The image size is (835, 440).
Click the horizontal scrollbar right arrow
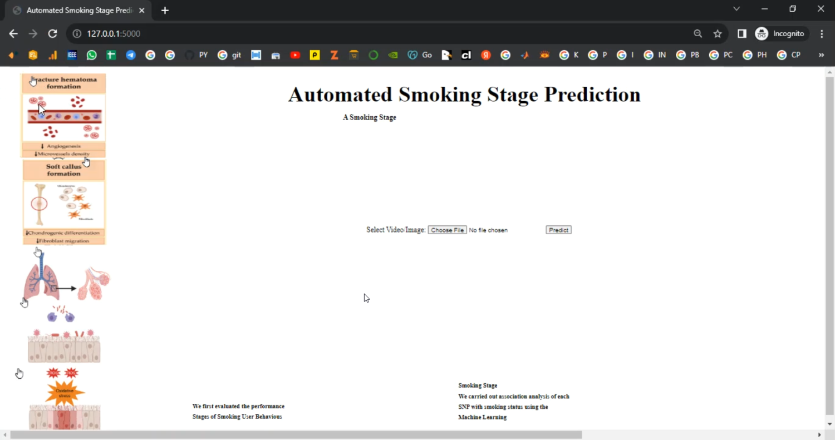[819, 435]
